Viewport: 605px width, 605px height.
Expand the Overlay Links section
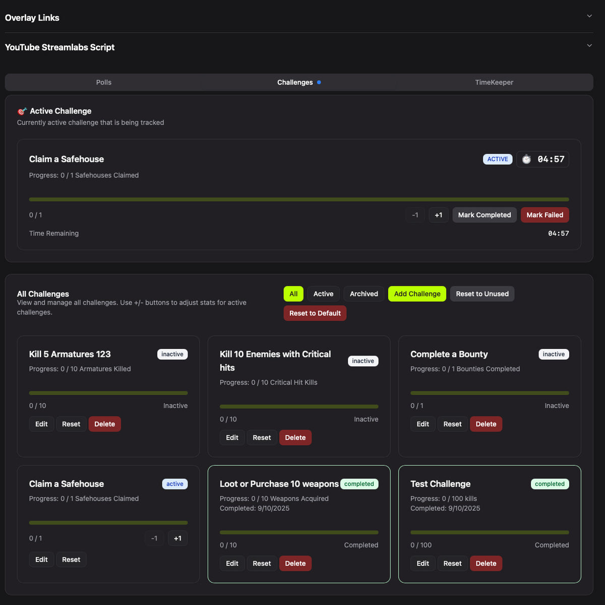pyautogui.click(x=589, y=16)
